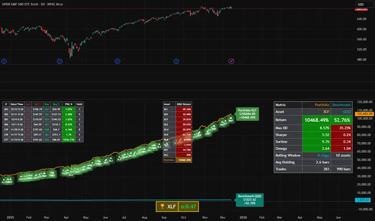Image resolution: width=375 pixels, height=221 pixels.
Task: Click the 120,000.00 scale label
Action: pyautogui.click(x=365, y=102)
